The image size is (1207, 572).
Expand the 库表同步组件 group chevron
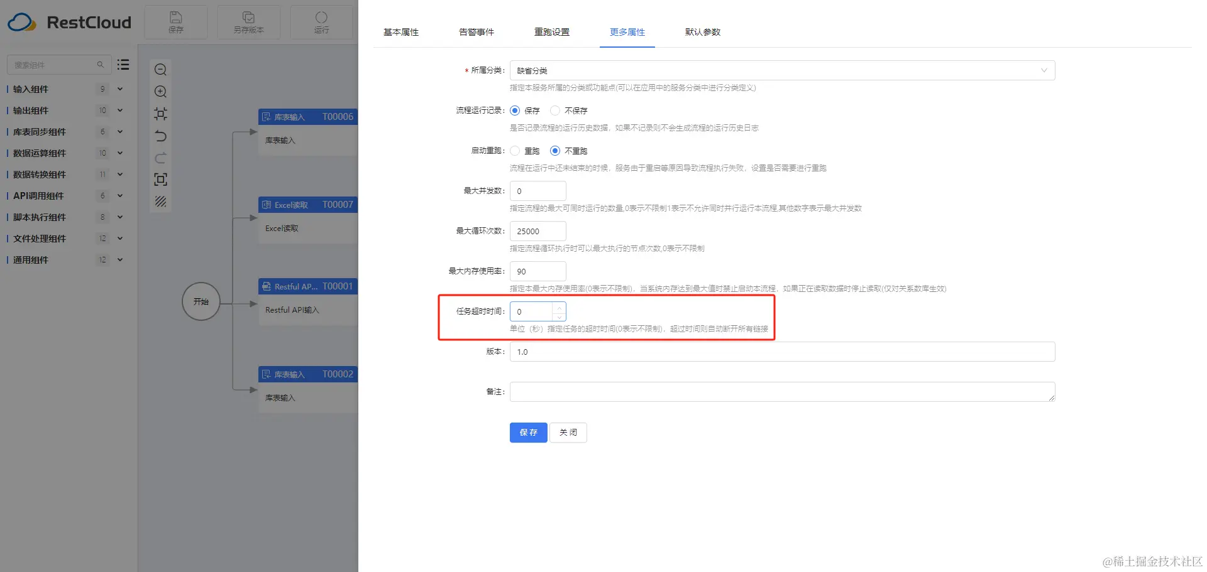tap(120, 132)
